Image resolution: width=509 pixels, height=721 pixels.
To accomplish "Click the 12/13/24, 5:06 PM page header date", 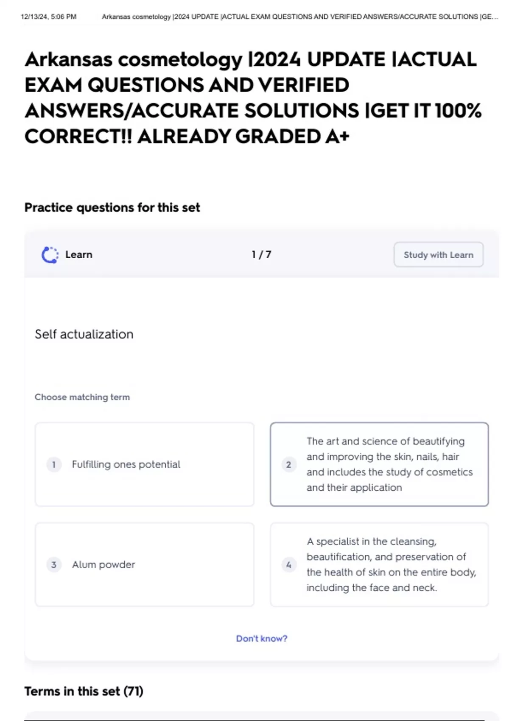I will [x=49, y=17].
